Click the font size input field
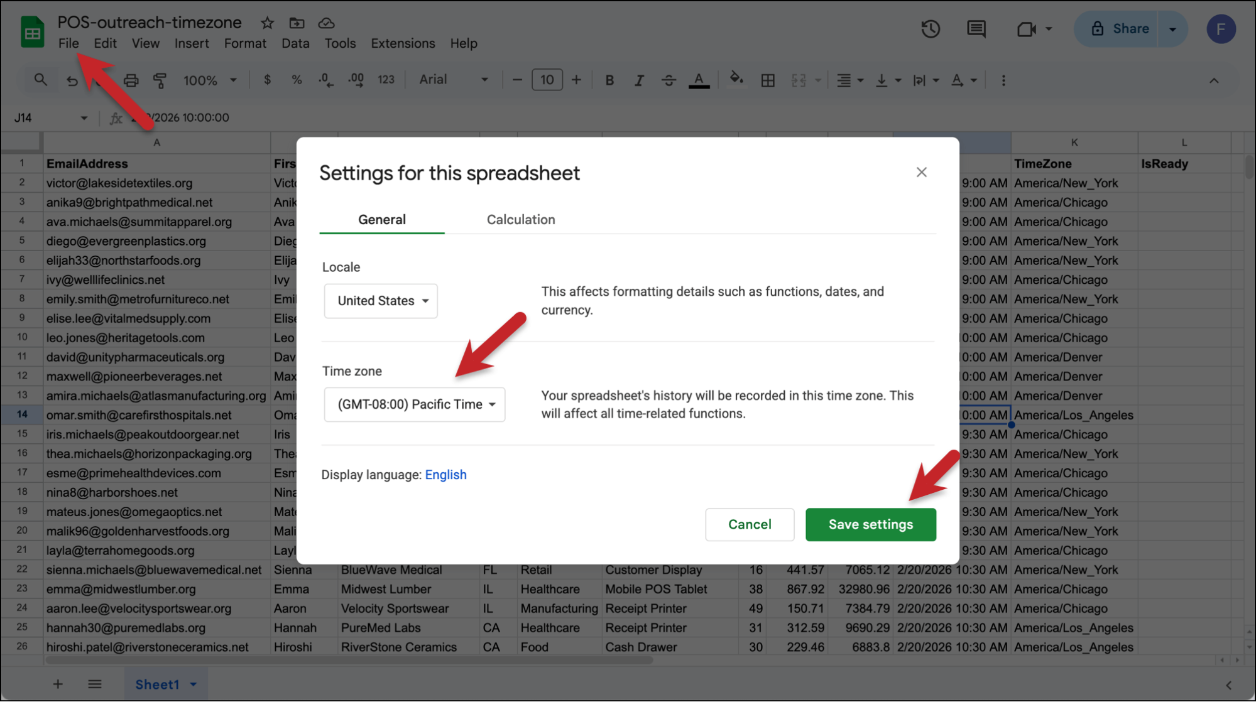Image resolution: width=1256 pixels, height=702 pixels. point(547,80)
